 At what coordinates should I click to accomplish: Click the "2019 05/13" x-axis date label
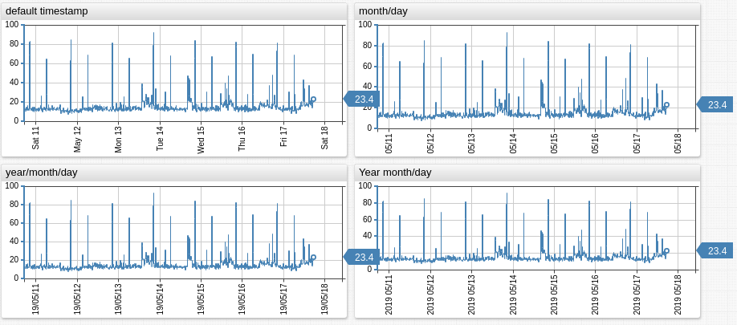point(471,295)
